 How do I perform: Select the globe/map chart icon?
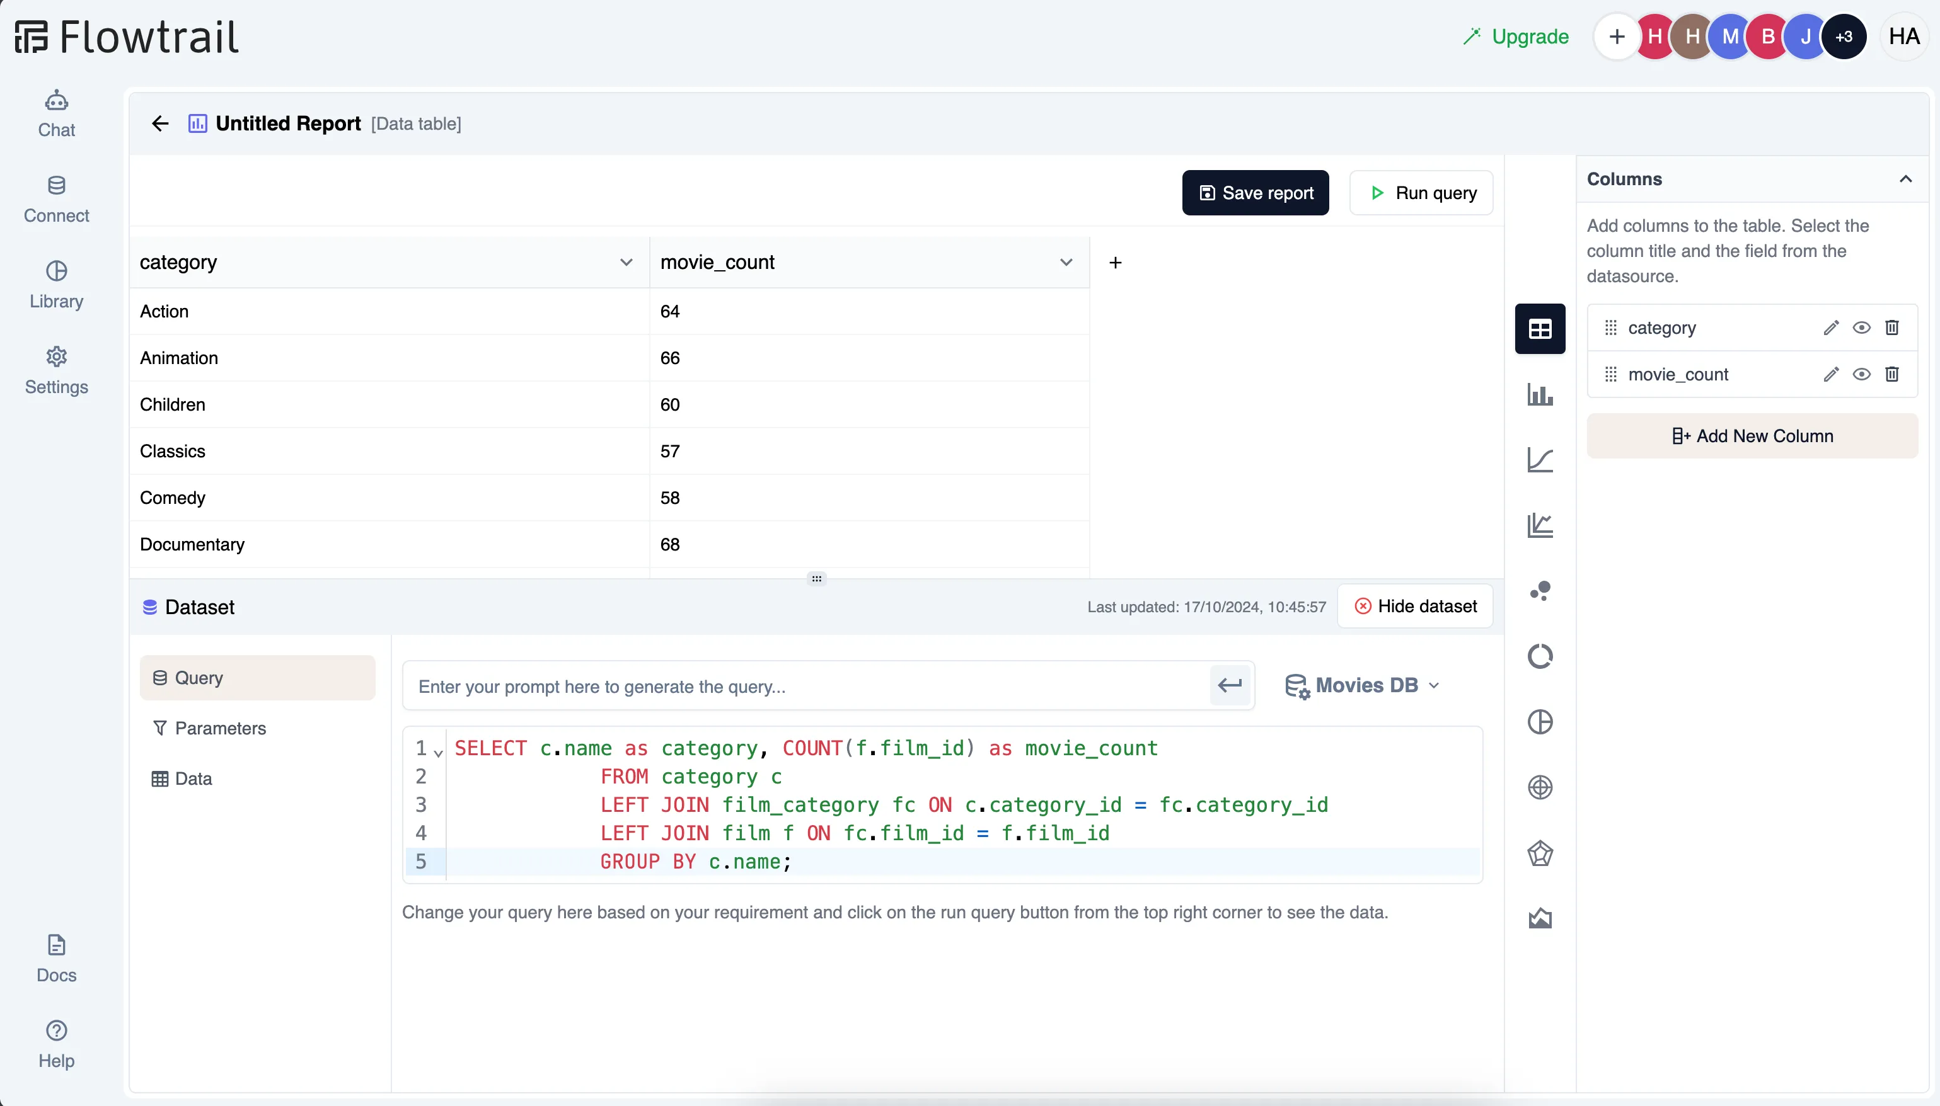click(1540, 787)
